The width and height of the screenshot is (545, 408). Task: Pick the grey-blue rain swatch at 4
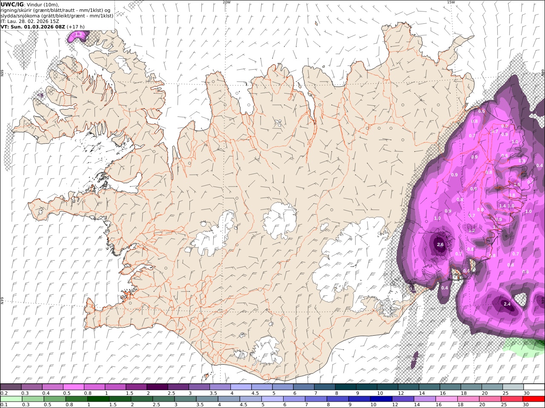point(229,399)
